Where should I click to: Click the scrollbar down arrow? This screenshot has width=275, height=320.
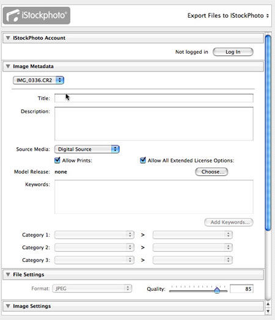pos(268,311)
